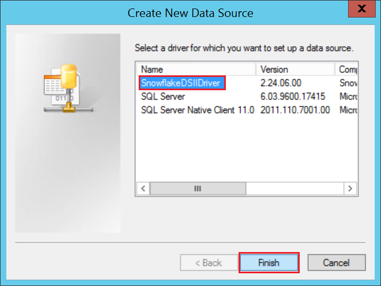Click the horizontal scrollbar thumb

[x=197, y=188]
